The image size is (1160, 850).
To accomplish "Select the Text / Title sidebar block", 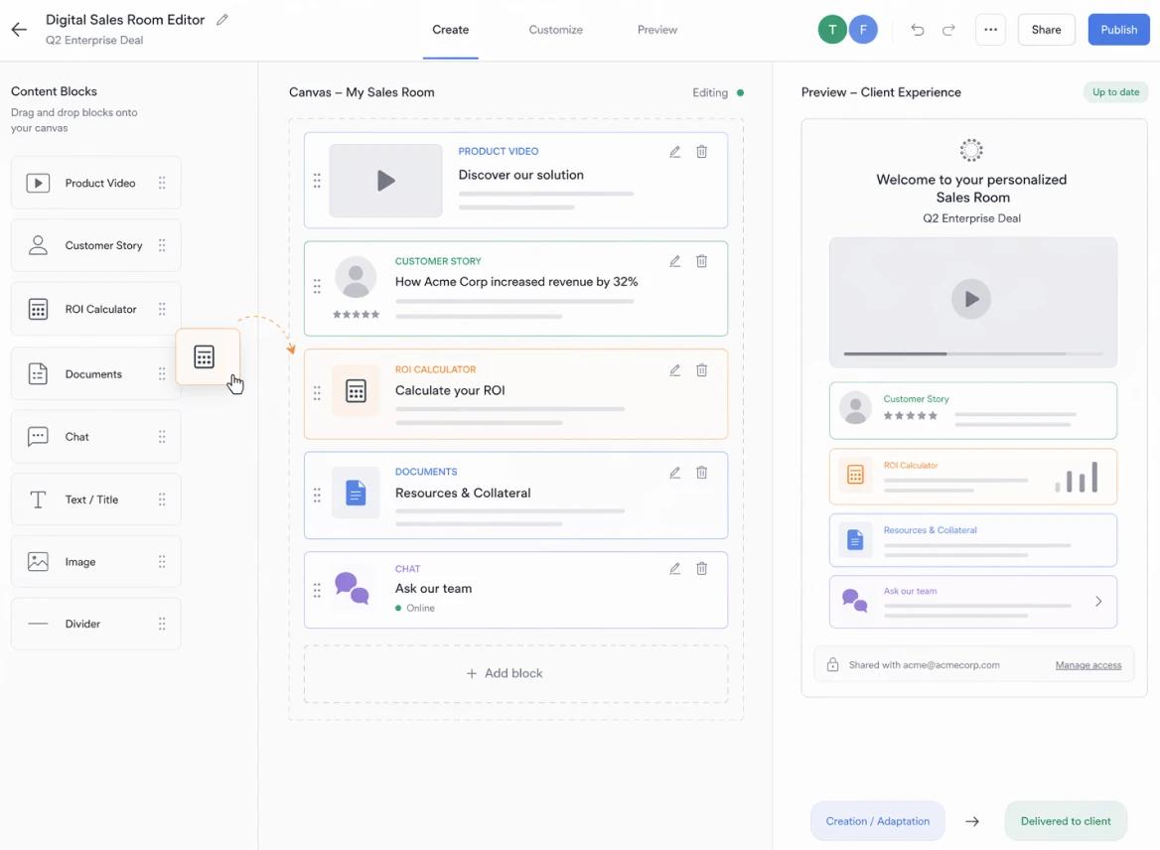I will tap(96, 499).
